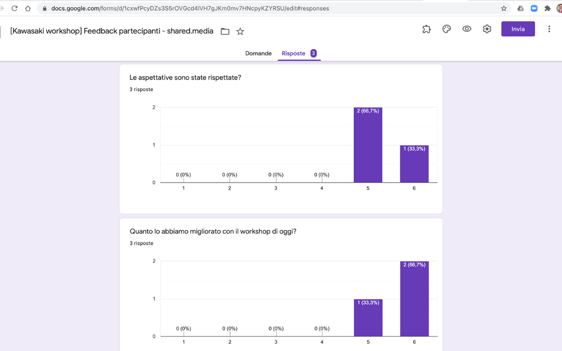Click the browser reload icon
Image resolution: width=562 pixels, height=351 pixels.
15,8
